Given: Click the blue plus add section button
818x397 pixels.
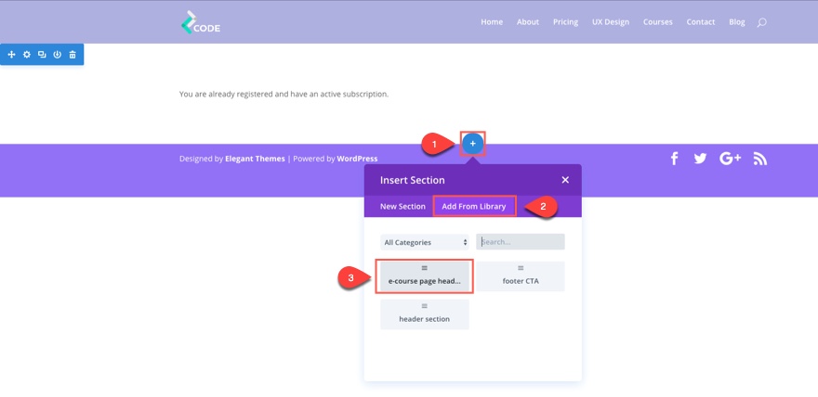Looking at the screenshot, I should click(472, 144).
